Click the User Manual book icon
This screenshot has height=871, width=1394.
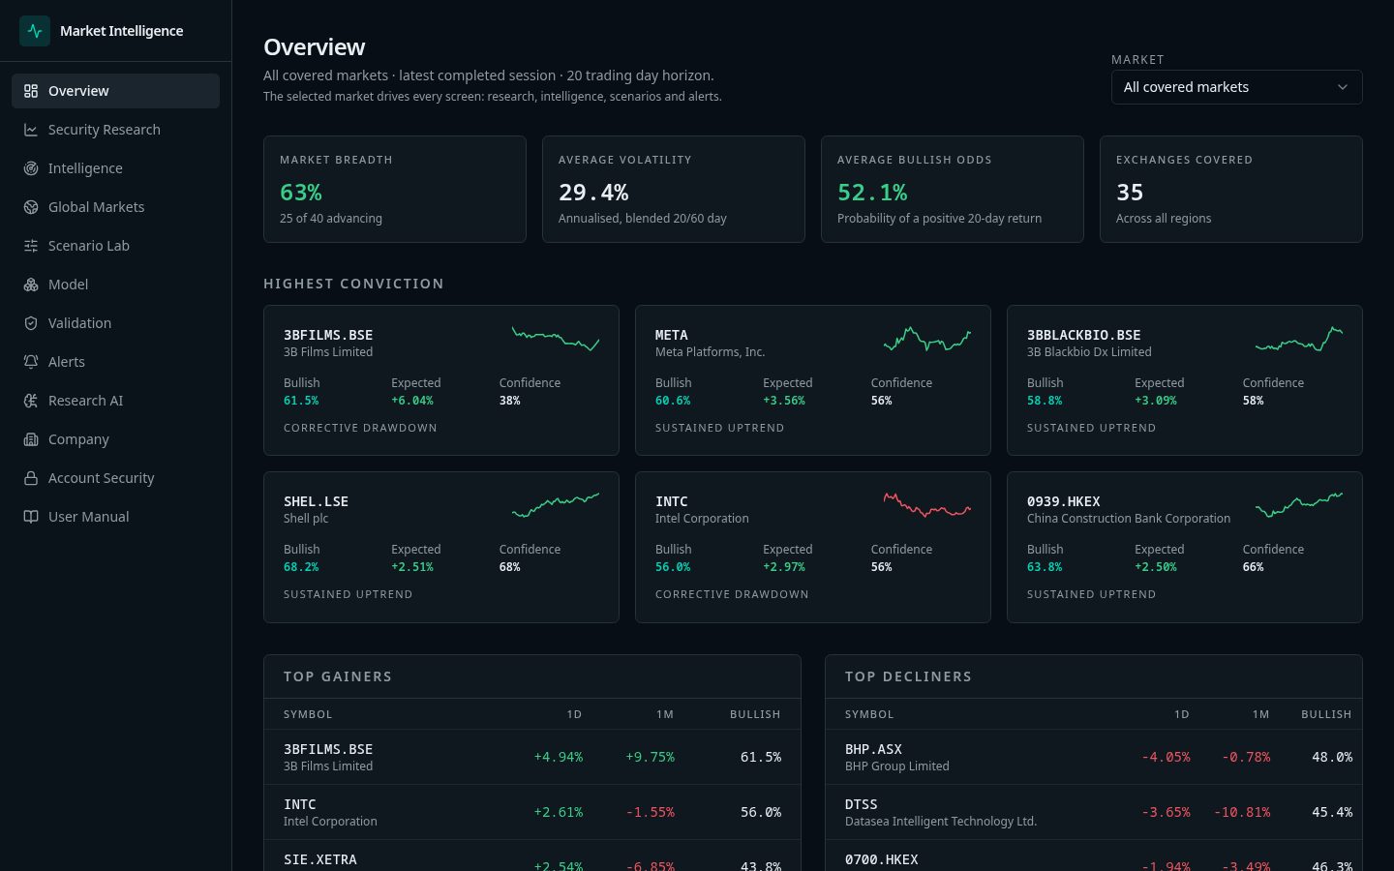(31, 517)
